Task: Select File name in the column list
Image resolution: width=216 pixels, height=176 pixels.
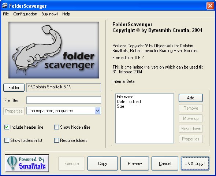Action: click(x=125, y=97)
